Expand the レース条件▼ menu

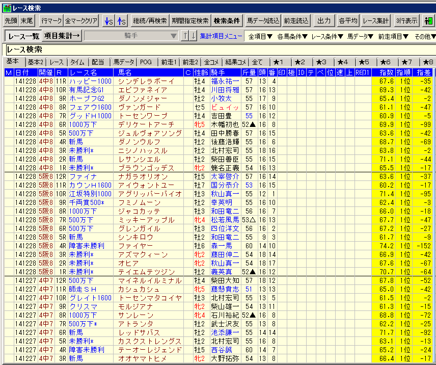(x=327, y=36)
